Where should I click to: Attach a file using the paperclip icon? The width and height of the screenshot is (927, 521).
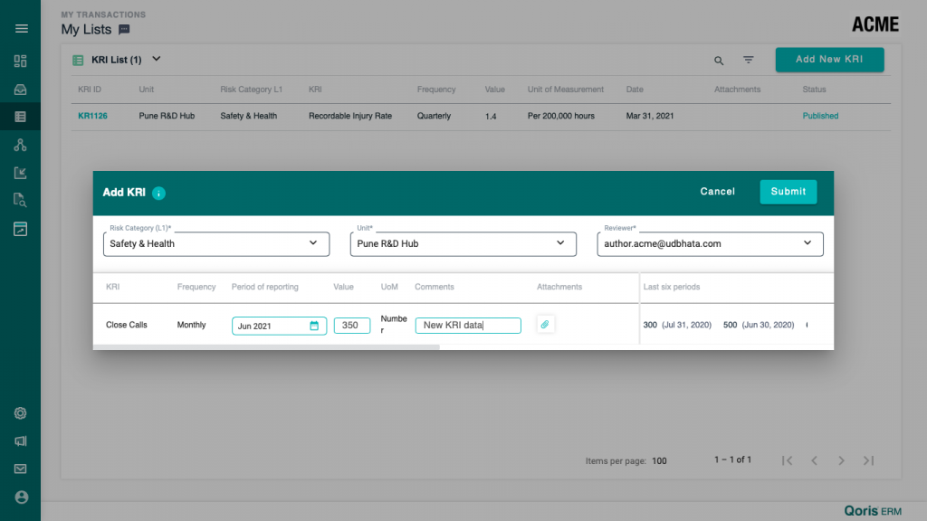[545, 325]
